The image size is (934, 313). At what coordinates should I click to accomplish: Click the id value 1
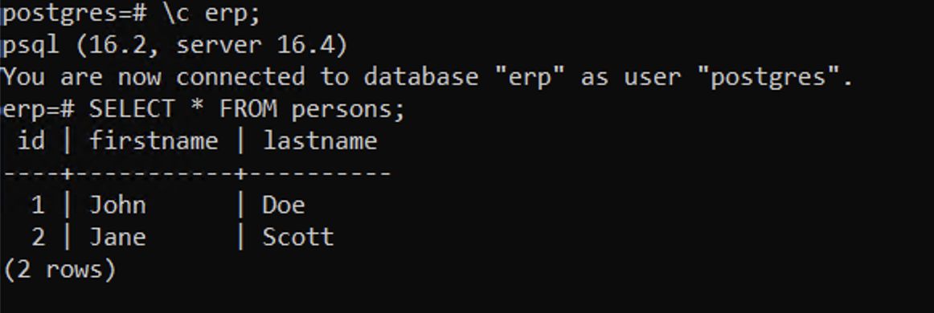(38, 205)
